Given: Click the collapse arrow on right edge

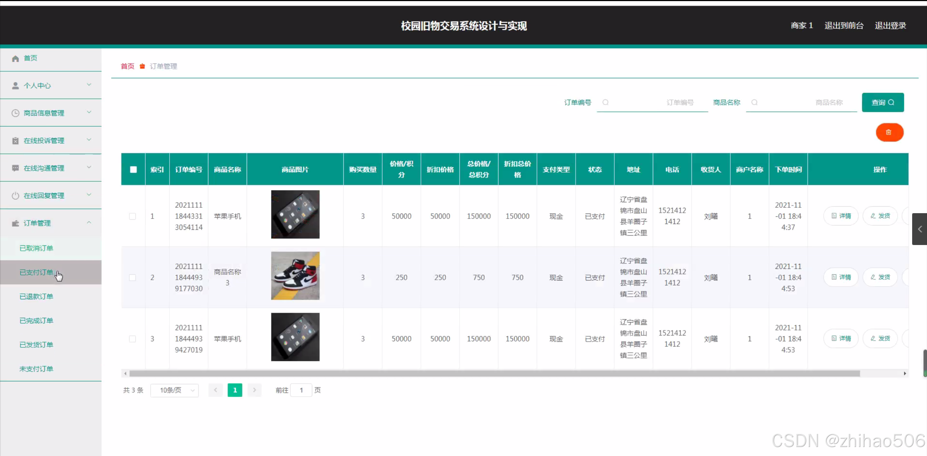Looking at the screenshot, I should pos(919,229).
